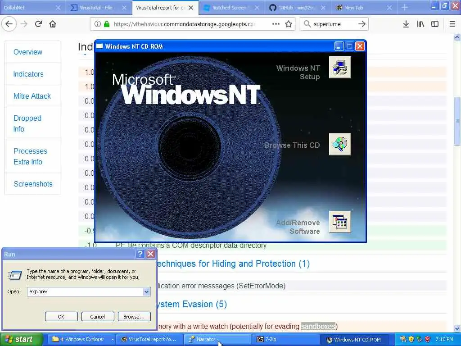This screenshot has width=461, height=346.
Task: Open Processes Extra Info link
Action: pyautogui.click(x=30, y=156)
